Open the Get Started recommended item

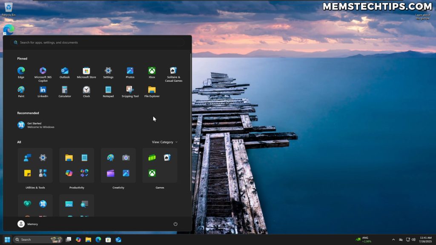point(36,124)
